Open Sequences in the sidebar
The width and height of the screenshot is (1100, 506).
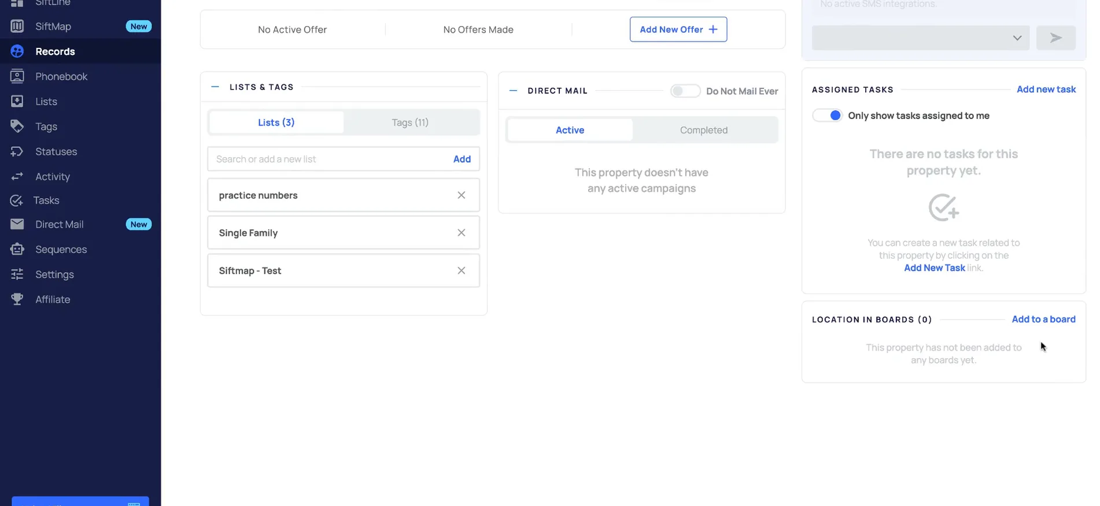pyautogui.click(x=61, y=249)
